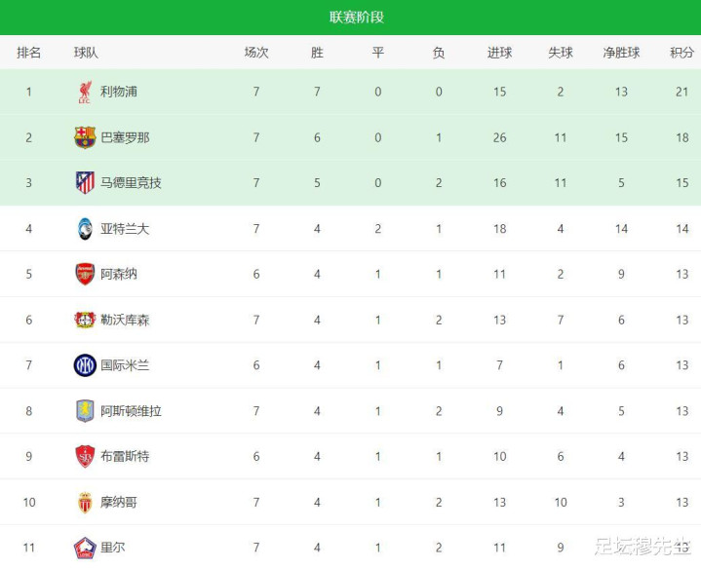
Task: Open the 阿斯顿维拉 team link
Action: point(132,411)
